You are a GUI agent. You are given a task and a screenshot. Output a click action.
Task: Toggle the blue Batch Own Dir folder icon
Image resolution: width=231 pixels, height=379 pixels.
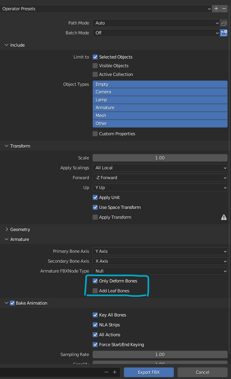click(x=224, y=33)
